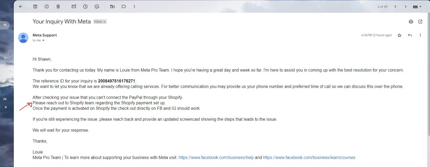Mark the email as unread

[x=74, y=7]
